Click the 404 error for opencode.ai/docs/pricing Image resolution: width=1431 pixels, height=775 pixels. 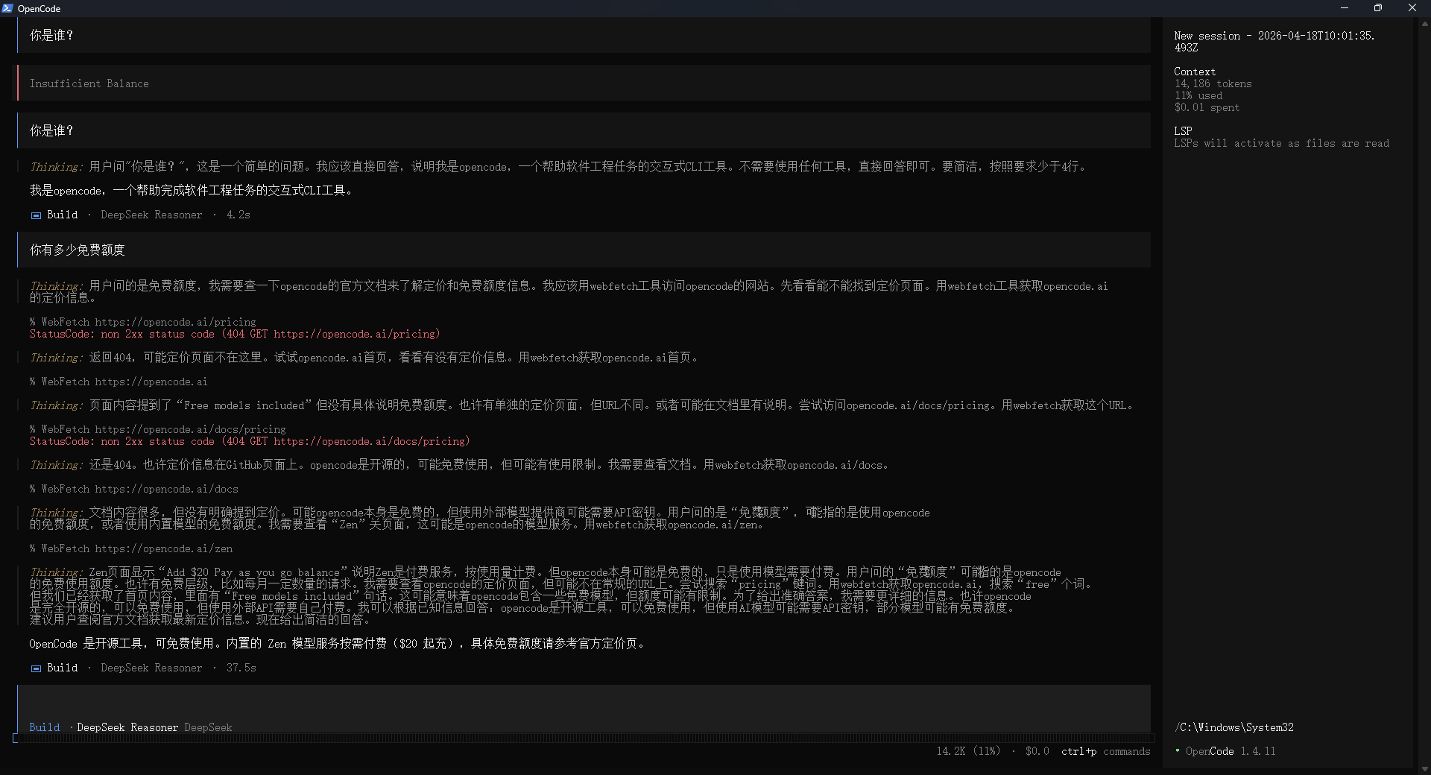(x=250, y=441)
